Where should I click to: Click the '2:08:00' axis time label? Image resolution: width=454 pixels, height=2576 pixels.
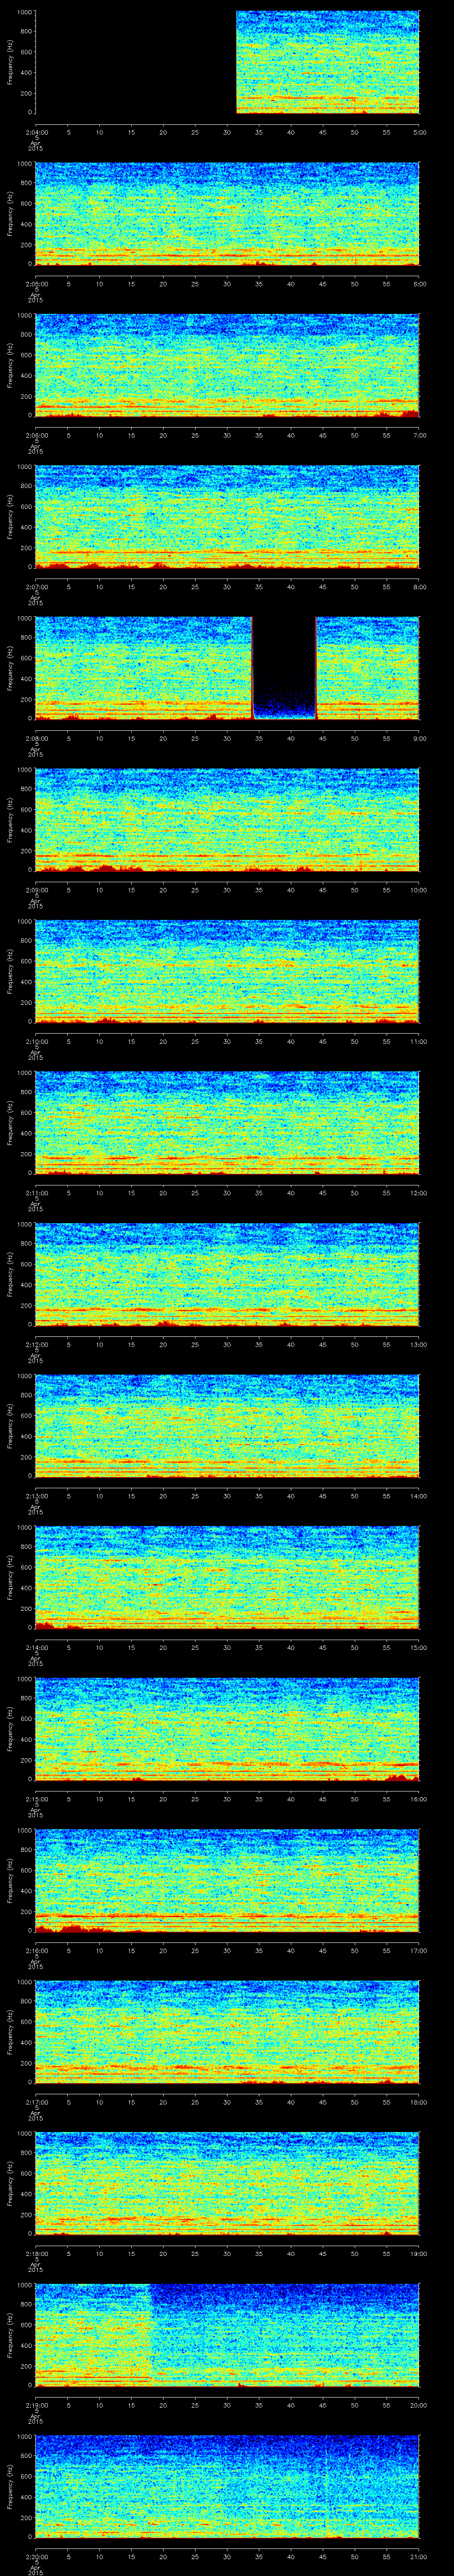36,738
